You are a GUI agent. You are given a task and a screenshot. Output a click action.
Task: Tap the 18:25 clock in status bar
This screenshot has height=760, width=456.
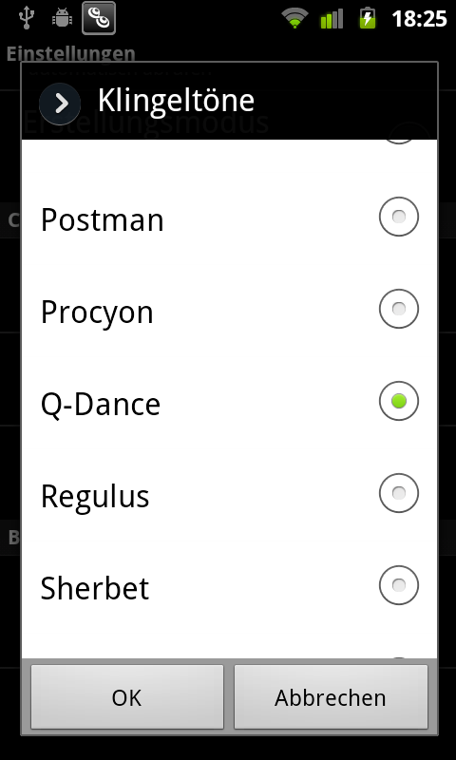tap(419, 19)
